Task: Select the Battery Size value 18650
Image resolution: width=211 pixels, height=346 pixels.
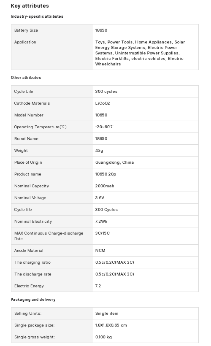Action: [x=101, y=30]
